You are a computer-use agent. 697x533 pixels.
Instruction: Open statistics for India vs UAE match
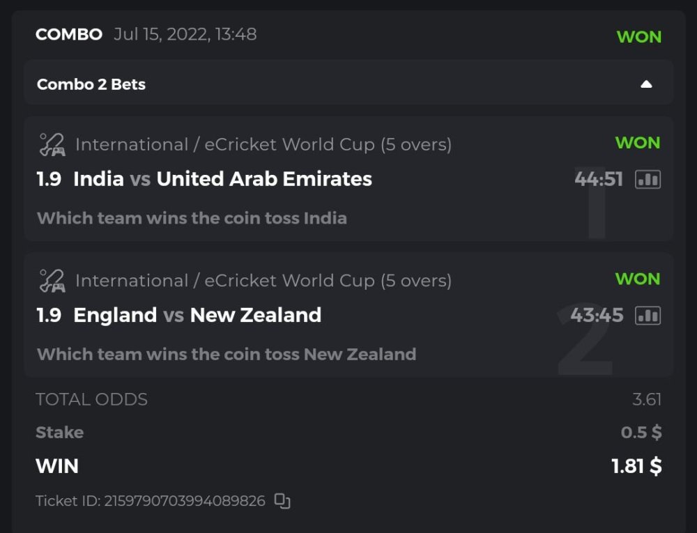[648, 180]
